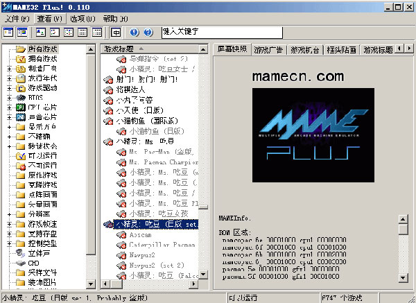Screen dimensions: 416x303
Task: Select 采样文件 folder in the tree
Action: pyautogui.click(x=42, y=272)
